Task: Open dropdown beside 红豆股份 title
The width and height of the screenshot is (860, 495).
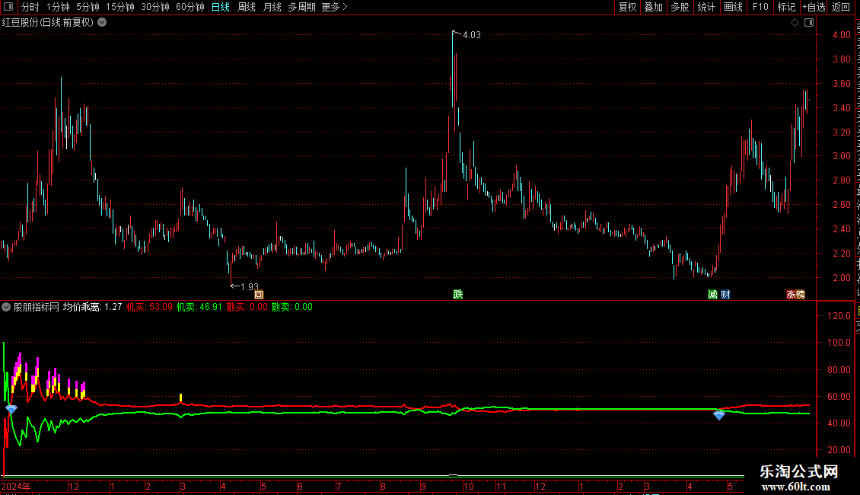Action: (102, 23)
